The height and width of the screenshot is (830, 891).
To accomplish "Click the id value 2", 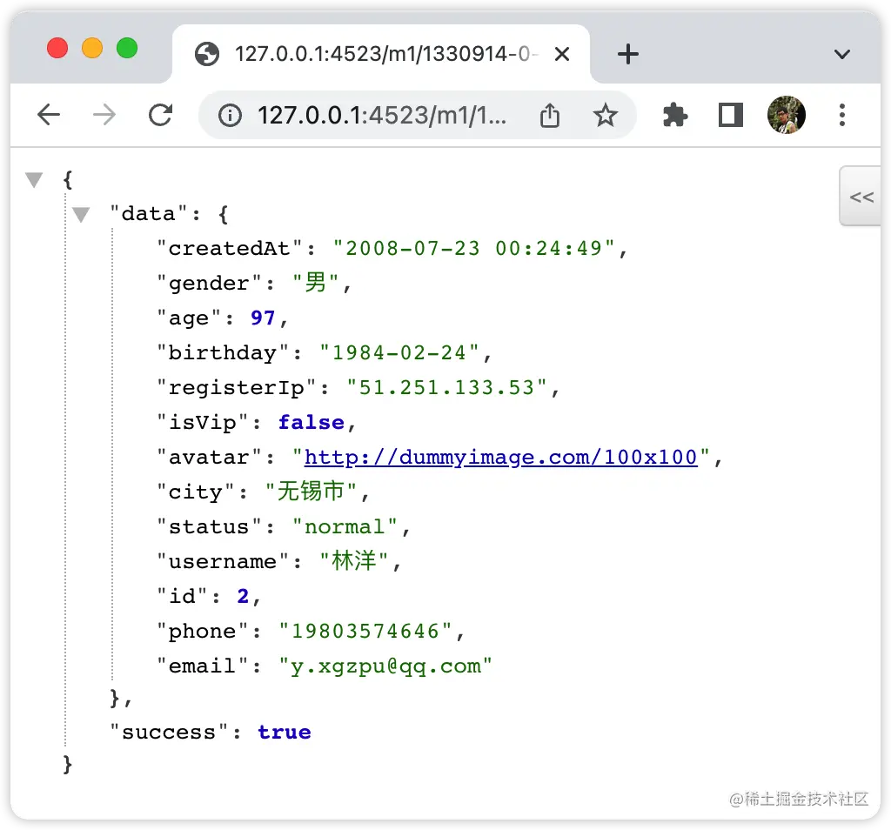I will (x=243, y=597).
